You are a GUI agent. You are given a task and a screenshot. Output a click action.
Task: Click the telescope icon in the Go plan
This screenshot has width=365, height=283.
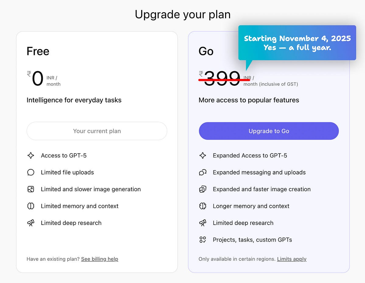203,223
